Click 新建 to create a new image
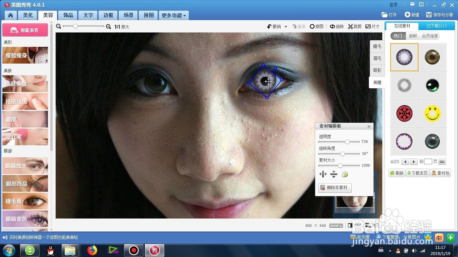 coord(412,15)
